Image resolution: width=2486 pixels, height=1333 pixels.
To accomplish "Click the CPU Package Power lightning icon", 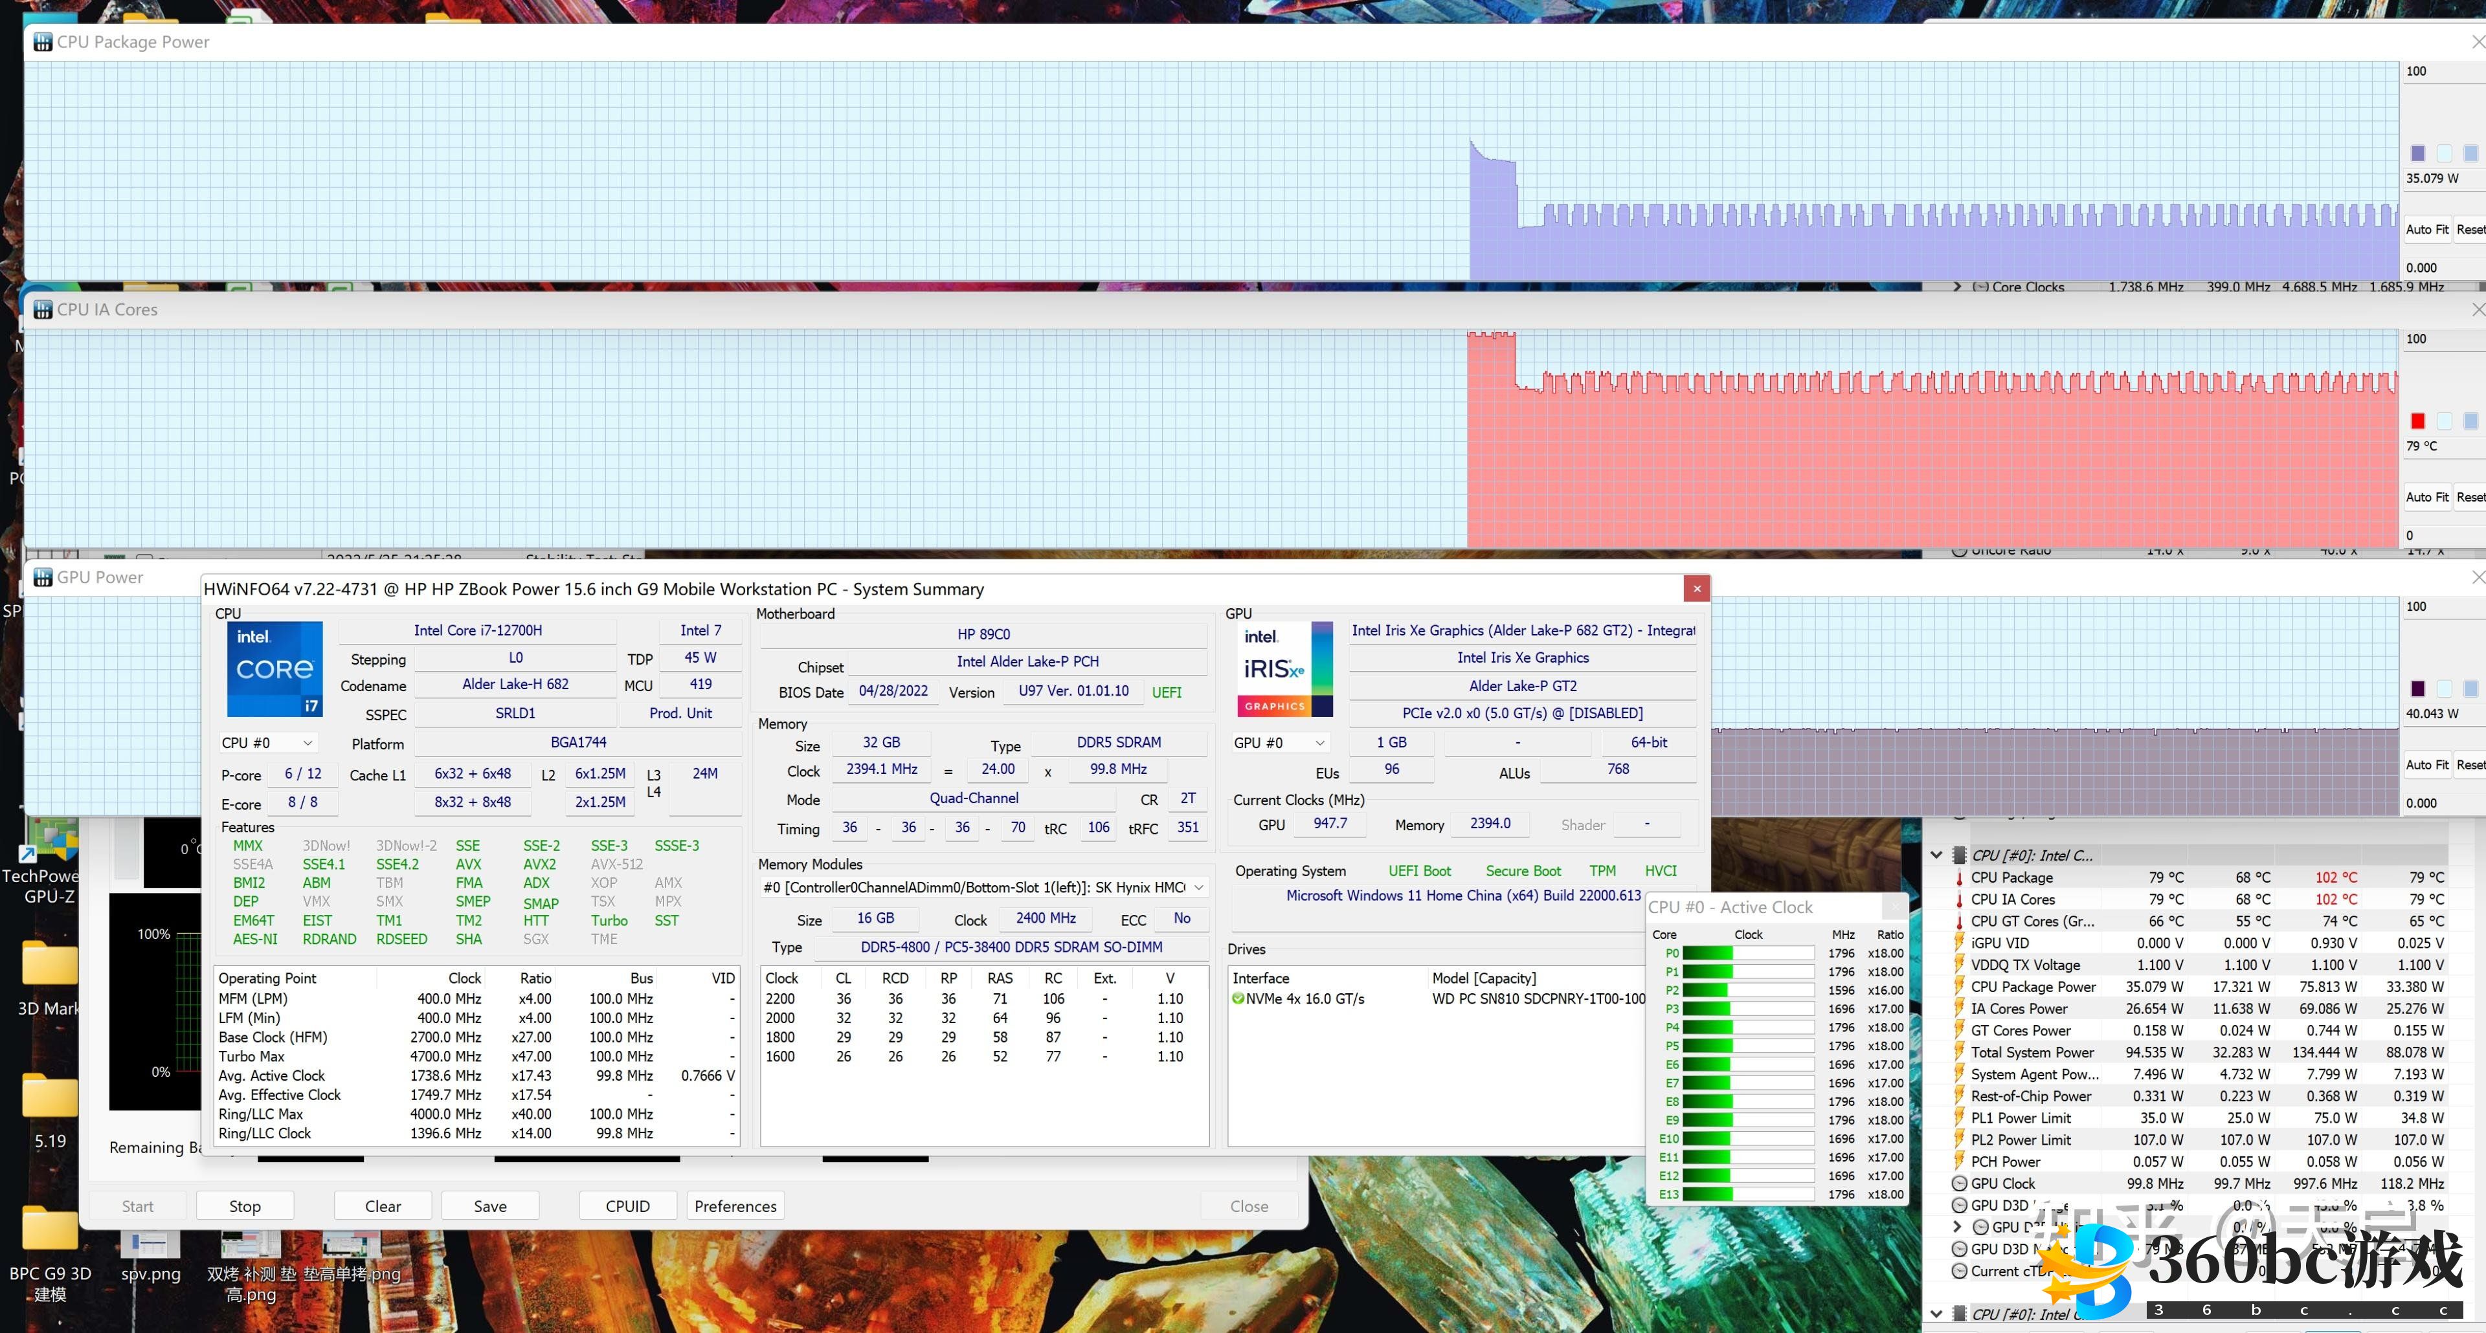I will coord(1959,987).
